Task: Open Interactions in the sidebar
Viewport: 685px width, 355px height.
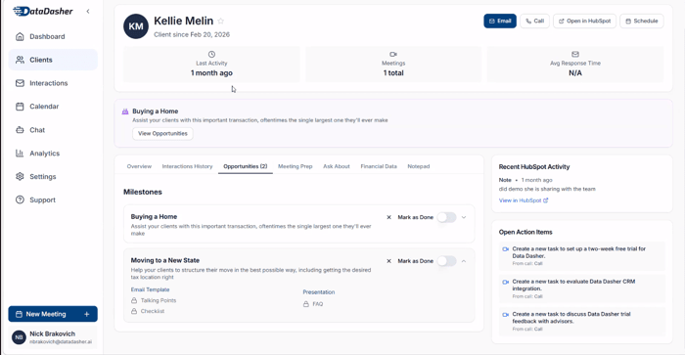Action: [x=53, y=83]
